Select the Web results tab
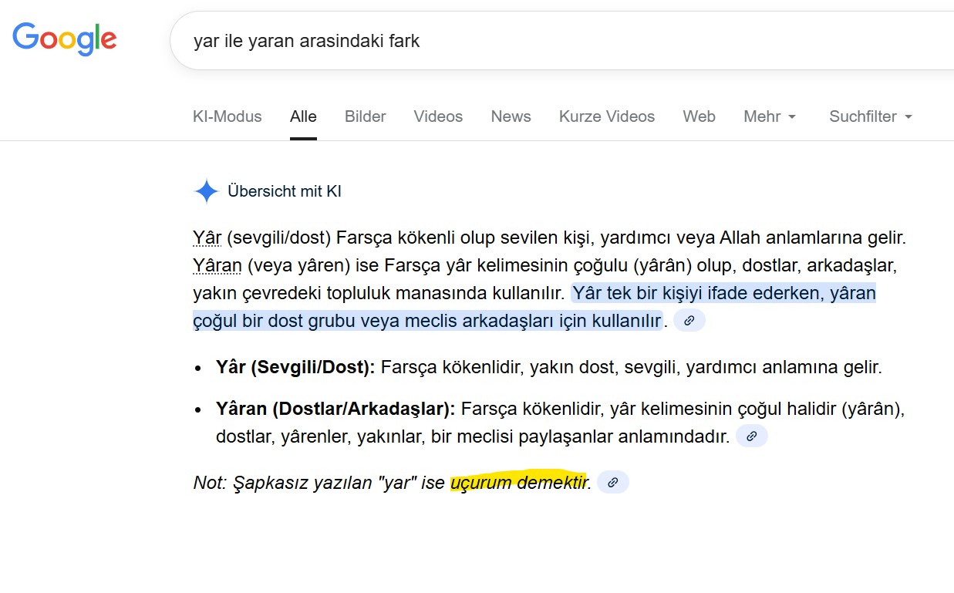Image resolution: width=954 pixels, height=593 pixels. 699,116
